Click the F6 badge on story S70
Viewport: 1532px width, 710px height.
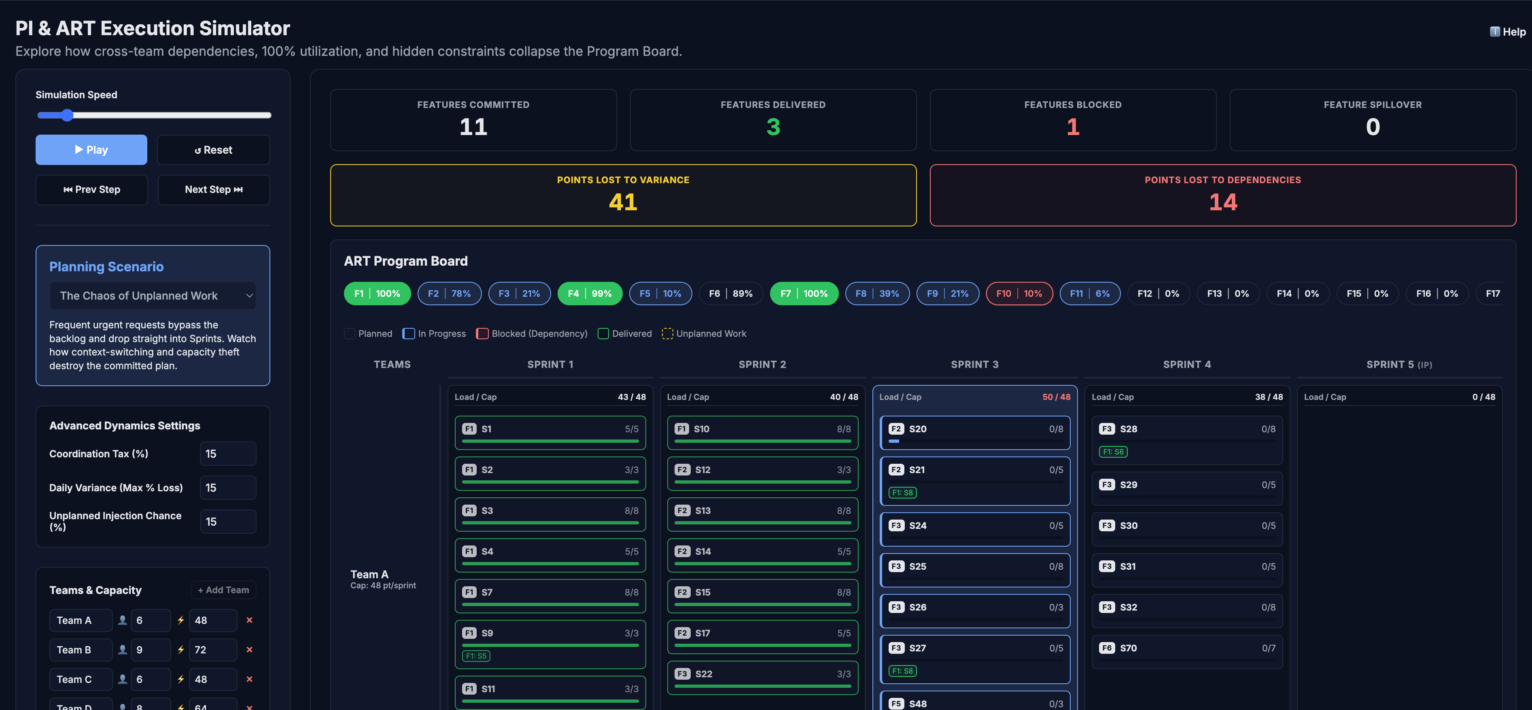tap(1106, 648)
